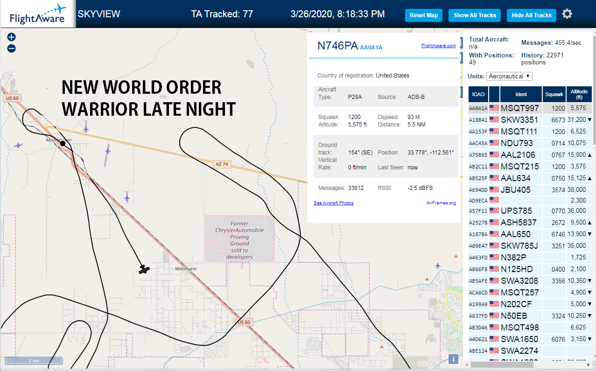596x371 pixels.
Task: Click the horizontal scrollbar under aircraft table
Action: coord(502,364)
